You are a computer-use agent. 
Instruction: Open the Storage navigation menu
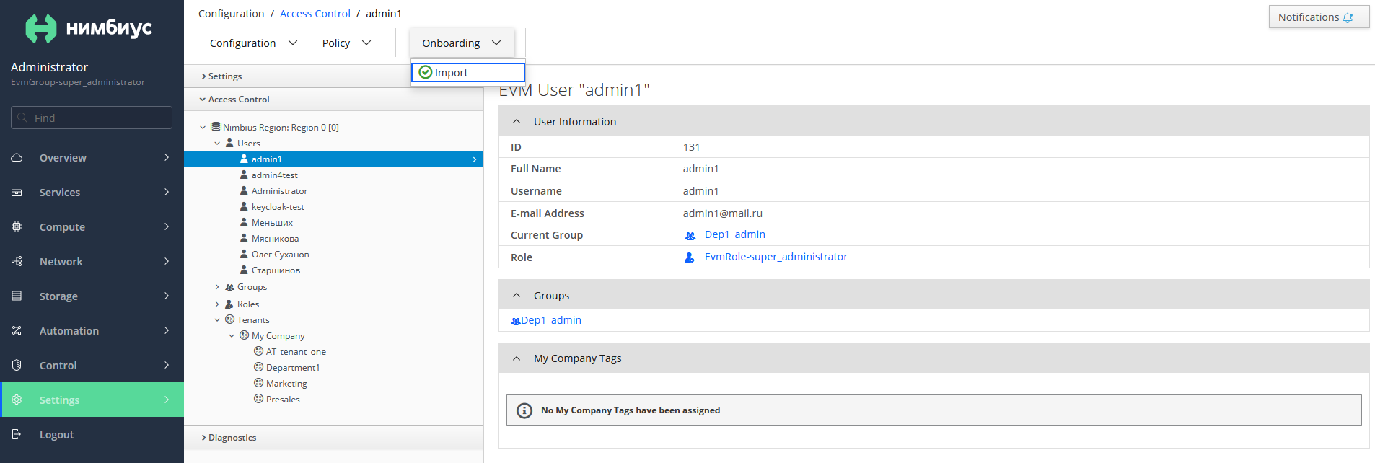click(92, 296)
